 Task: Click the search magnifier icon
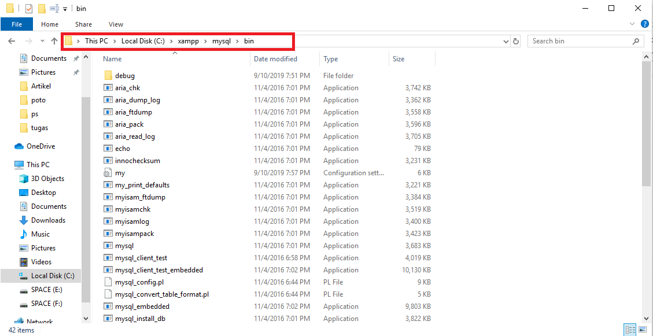point(636,41)
